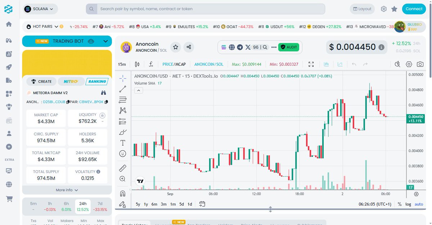Click the Connect button
This screenshot has width=432, height=225.
pos(414,9)
